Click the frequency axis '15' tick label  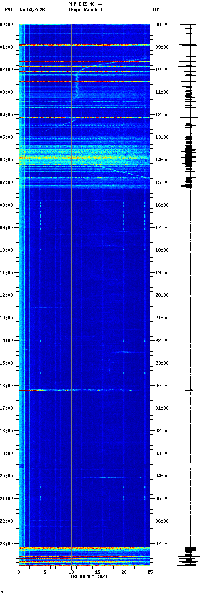97,572
